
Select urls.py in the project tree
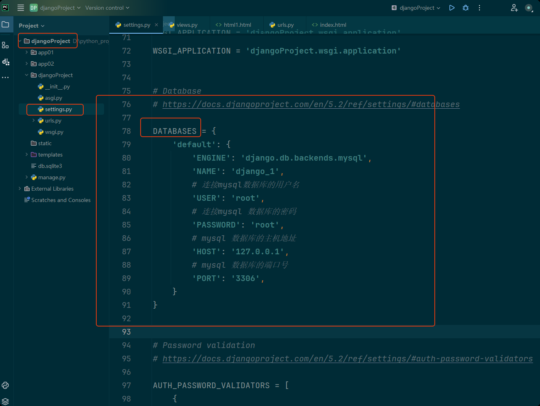click(x=53, y=120)
